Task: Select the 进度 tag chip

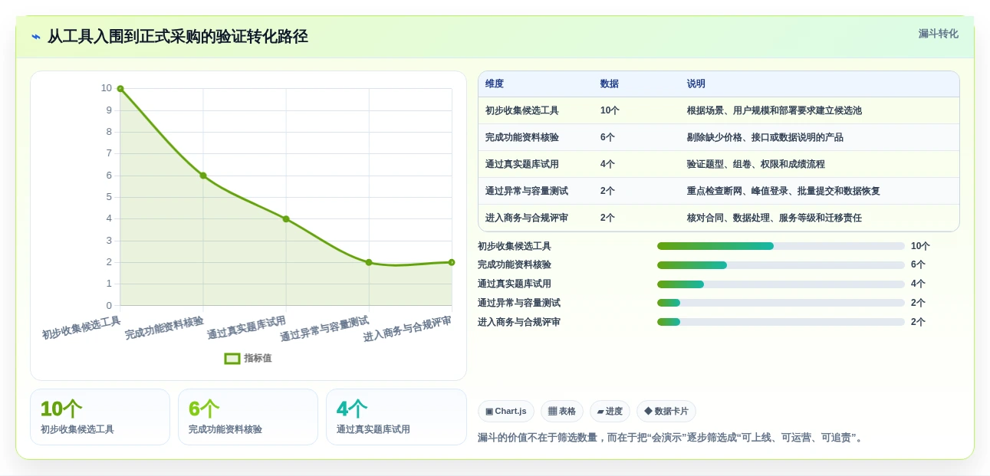Action: (610, 412)
